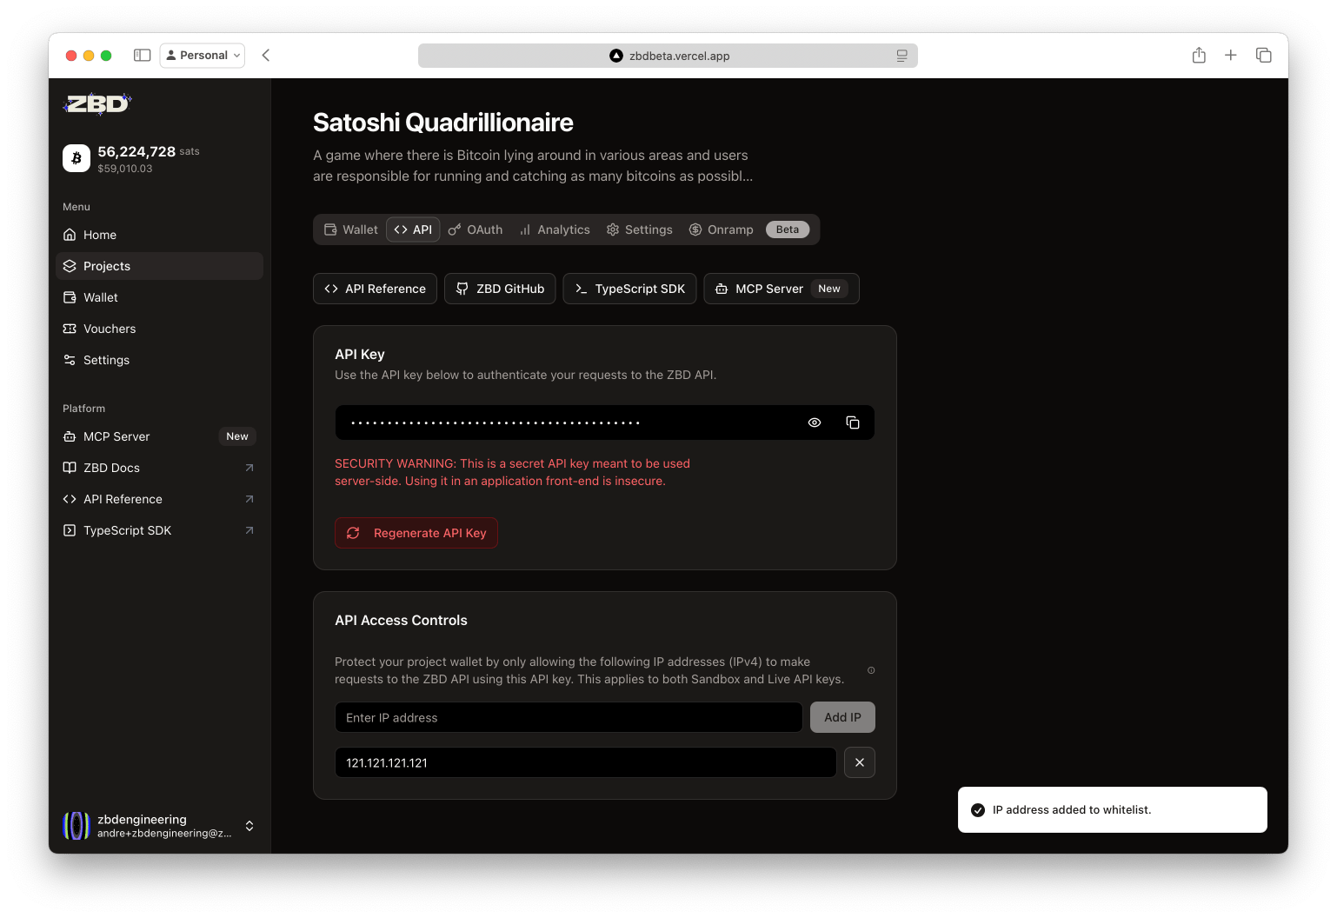
Task: Open Projects in the sidebar menu
Action: tap(159, 266)
